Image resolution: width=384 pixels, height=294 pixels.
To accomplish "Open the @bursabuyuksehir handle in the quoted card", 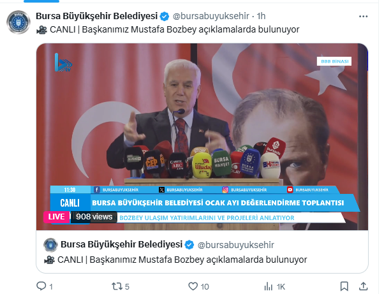I will (235, 245).
